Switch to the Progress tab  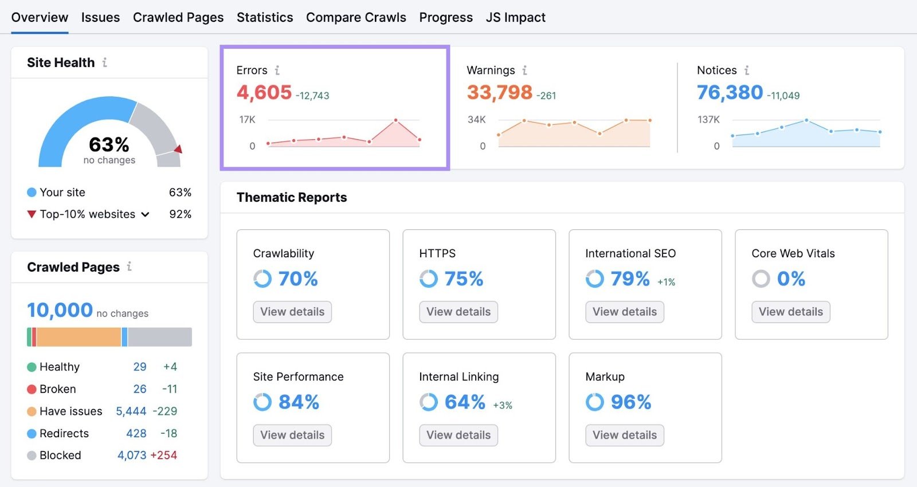coord(446,17)
